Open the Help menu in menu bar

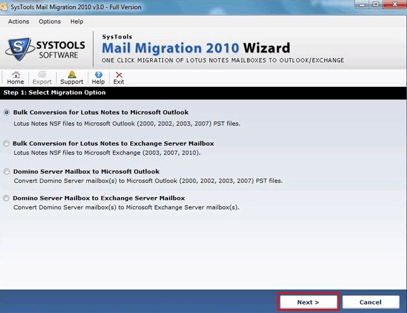77,22
